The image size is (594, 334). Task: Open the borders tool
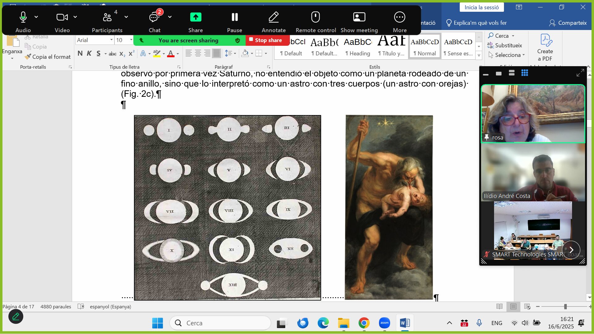coord(259,54)
